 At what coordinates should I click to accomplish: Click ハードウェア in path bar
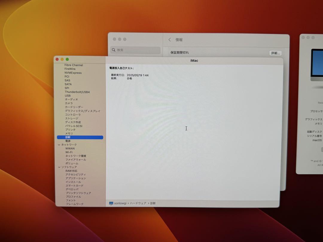pos(138,203)
